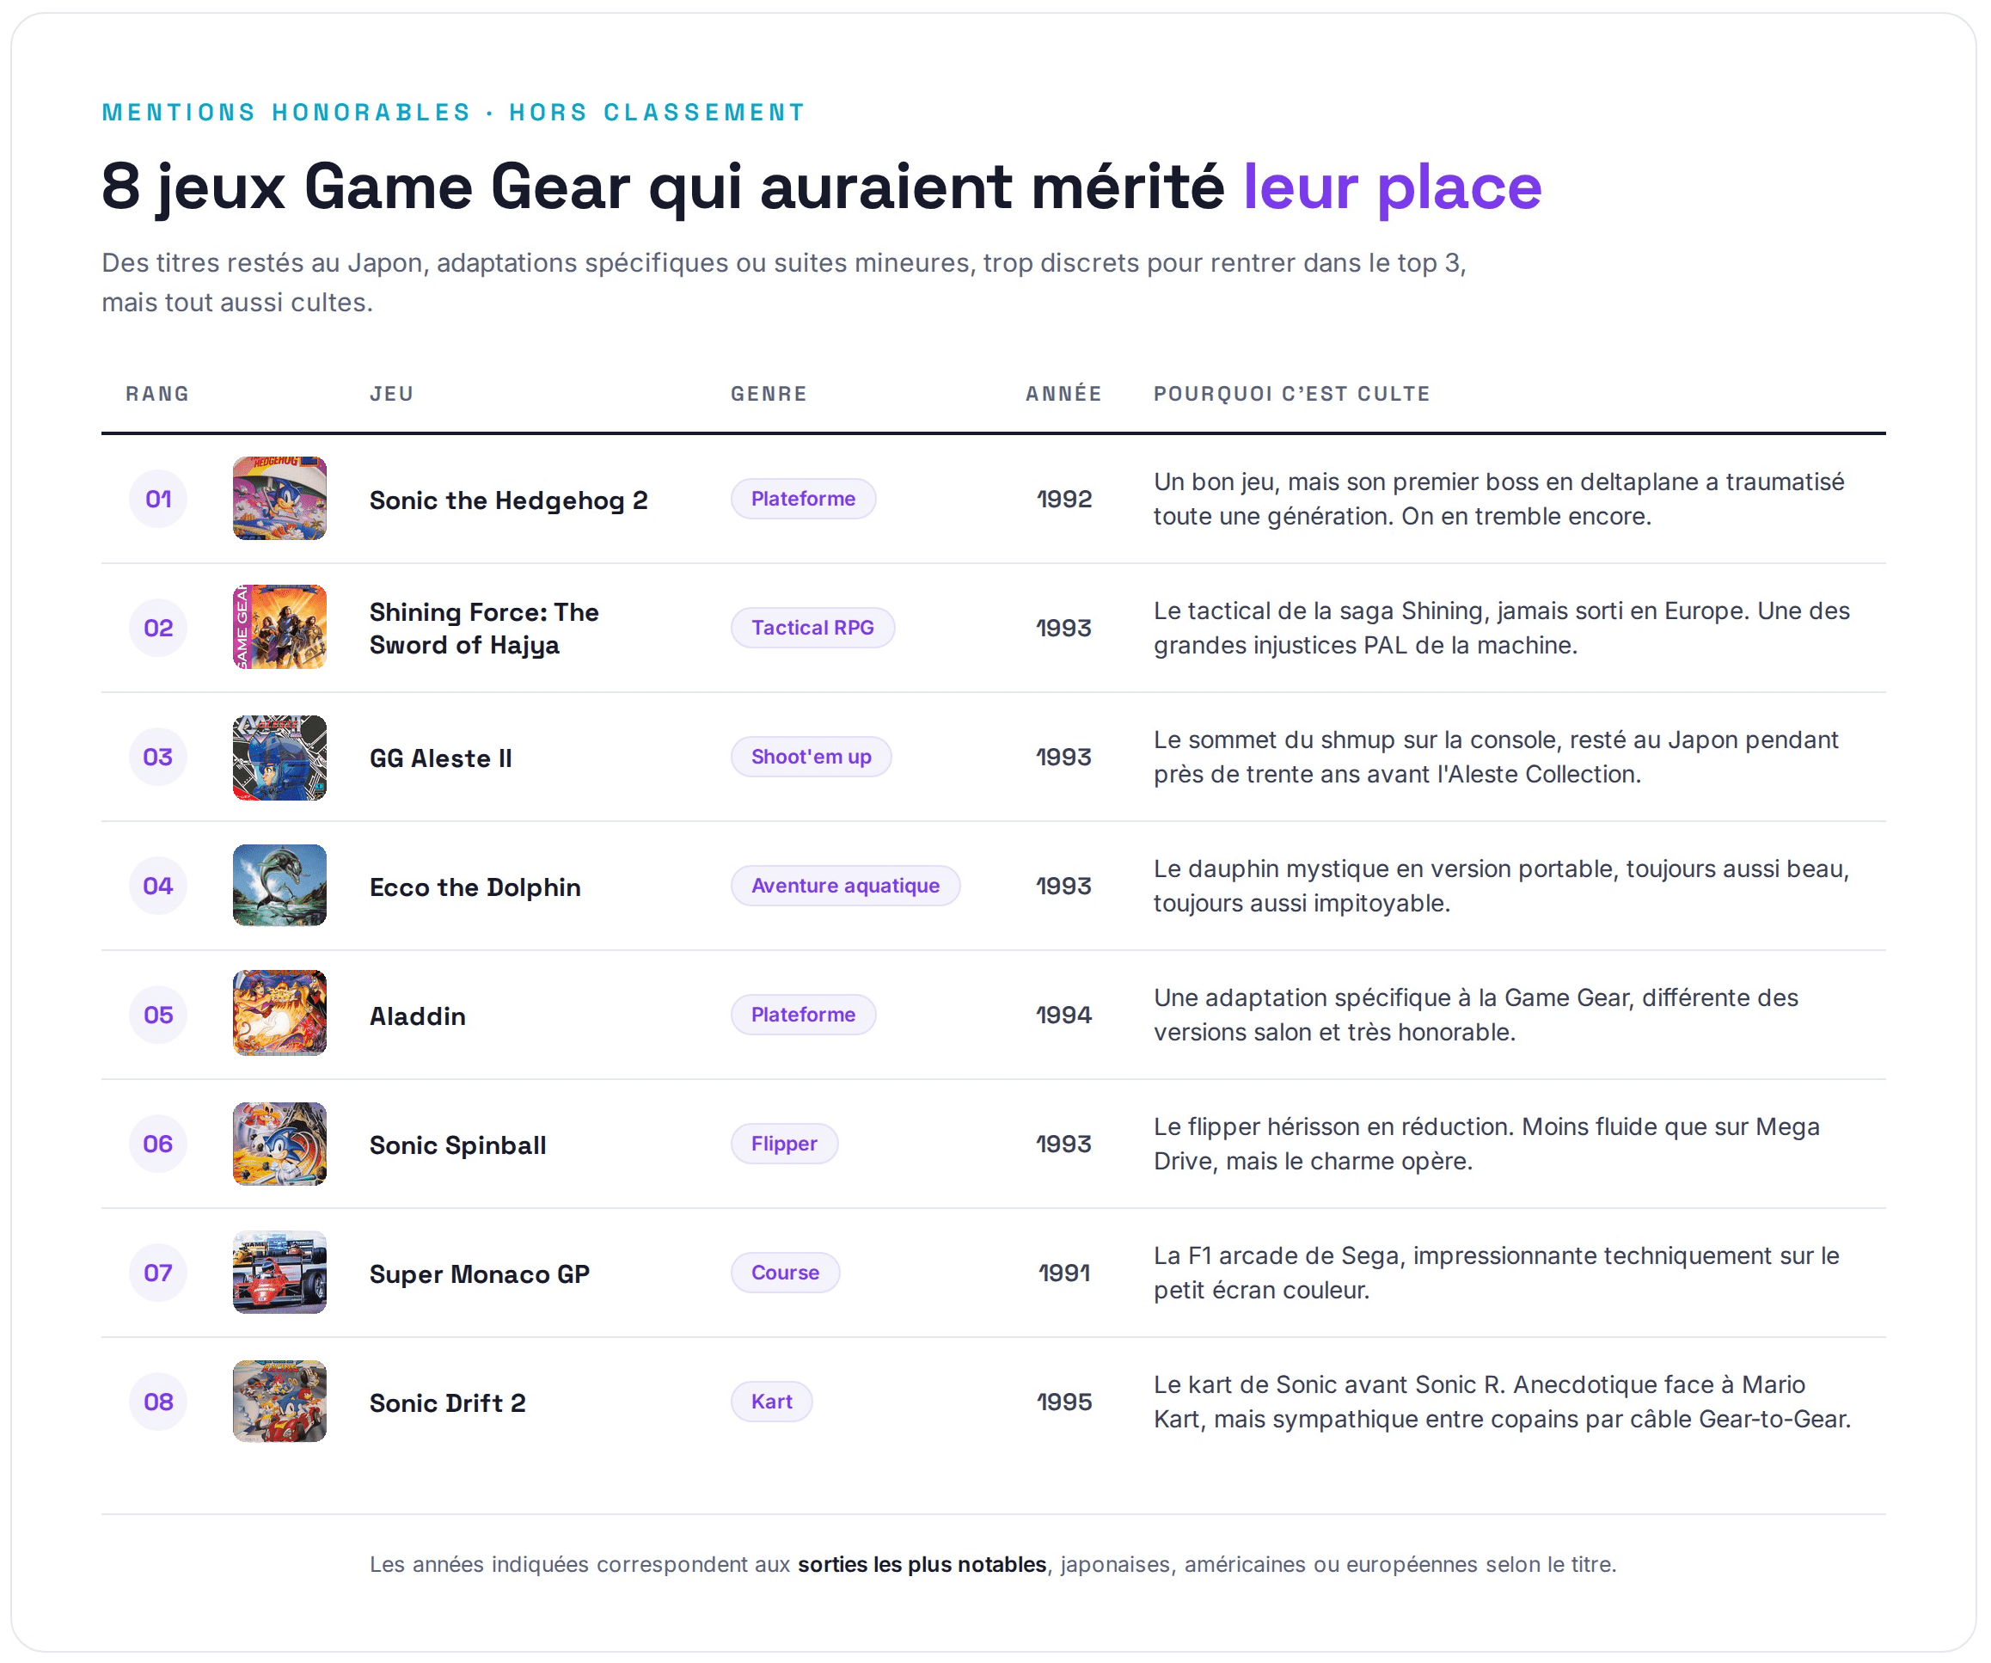Select the GG Aleste II cover image
1991x1663 pixels.
[279, 757]
